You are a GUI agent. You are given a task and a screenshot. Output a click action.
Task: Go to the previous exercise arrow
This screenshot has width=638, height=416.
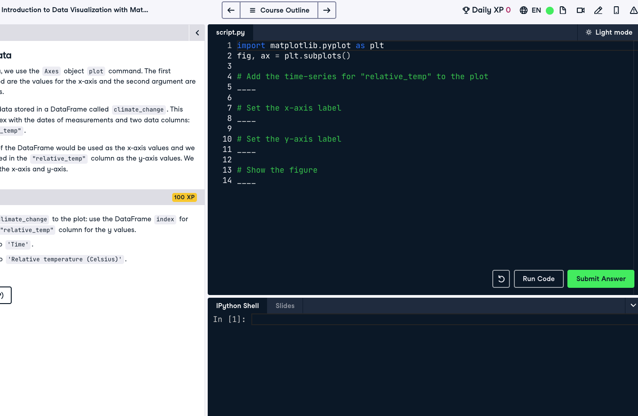click(x=231, y=10)
